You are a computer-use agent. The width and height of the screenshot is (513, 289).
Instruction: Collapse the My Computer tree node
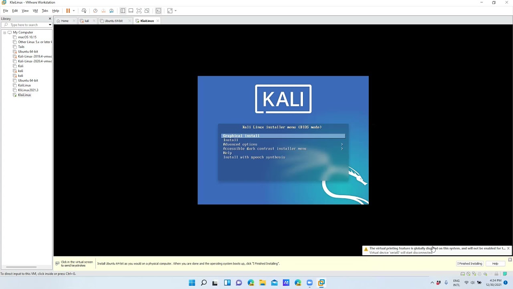4,32
